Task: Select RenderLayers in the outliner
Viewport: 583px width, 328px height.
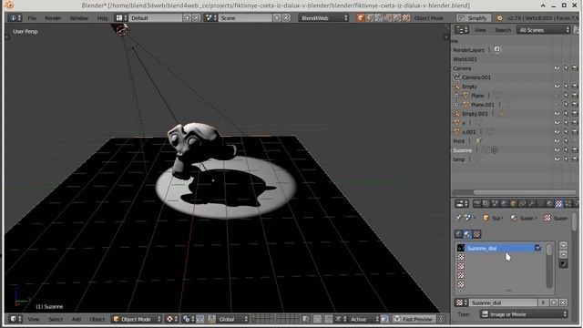Action: click(x=468, y=50)
